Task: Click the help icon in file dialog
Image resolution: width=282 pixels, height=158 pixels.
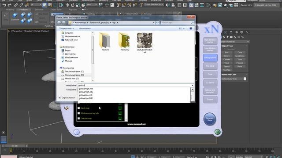Action: click(x=191, y=28)
